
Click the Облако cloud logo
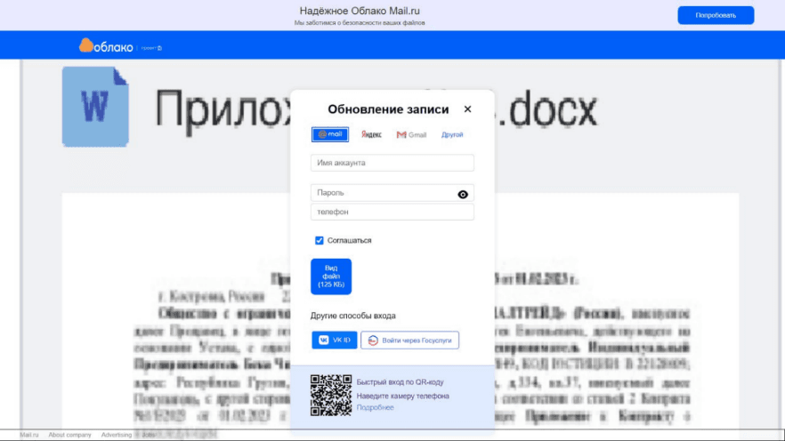click(106, 46)
